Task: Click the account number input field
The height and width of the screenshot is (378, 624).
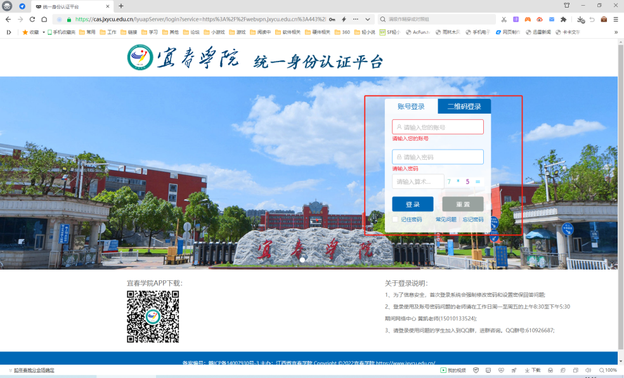Action: tap(438, 127)
